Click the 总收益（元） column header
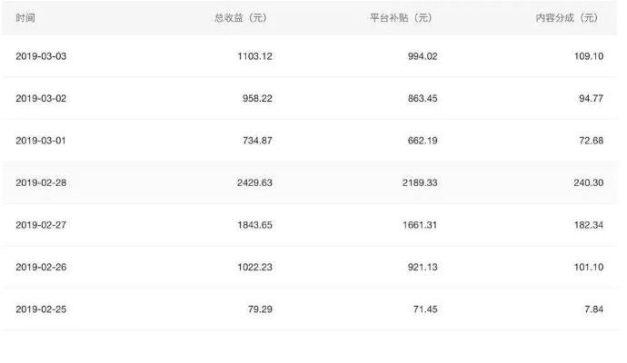 point(241,18)
